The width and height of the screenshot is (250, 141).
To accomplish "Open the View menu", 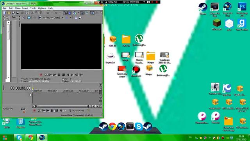I will click(17, 8).
